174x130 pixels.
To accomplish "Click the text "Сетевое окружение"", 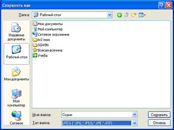I will coord(54,35).
